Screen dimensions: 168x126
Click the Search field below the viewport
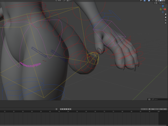click(160, 99)
